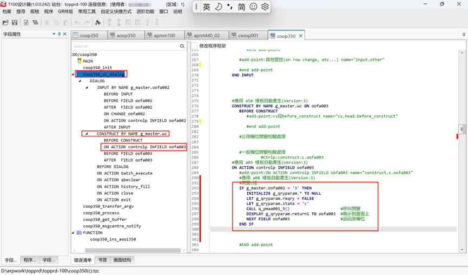This screenshot has width=468, height=275.
Task: Switch to the aoop350 tab
Action: [x=126, y=35]
